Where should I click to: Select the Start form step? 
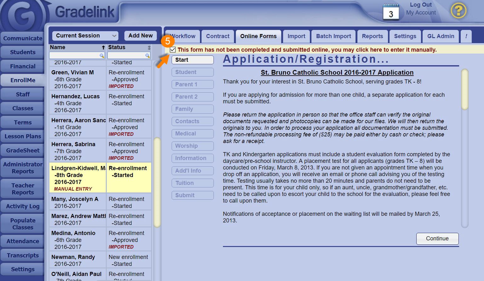(x=192, y=60)
